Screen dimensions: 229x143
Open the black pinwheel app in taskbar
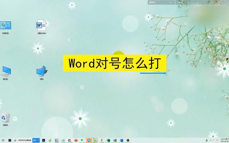10,140
